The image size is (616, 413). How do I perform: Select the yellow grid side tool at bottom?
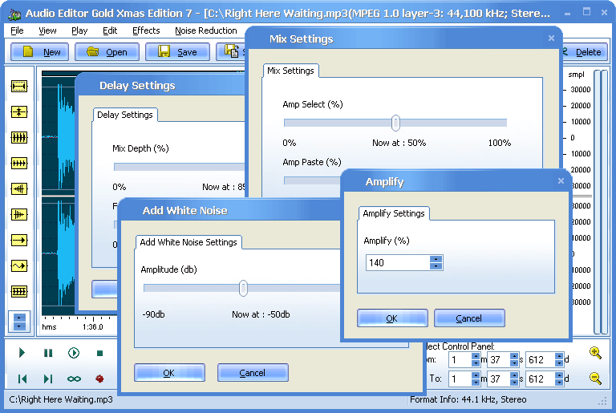[19, 292]
